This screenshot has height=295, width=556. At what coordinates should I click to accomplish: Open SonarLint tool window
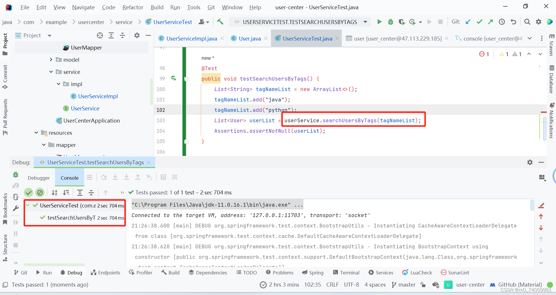tap(455, 273)
